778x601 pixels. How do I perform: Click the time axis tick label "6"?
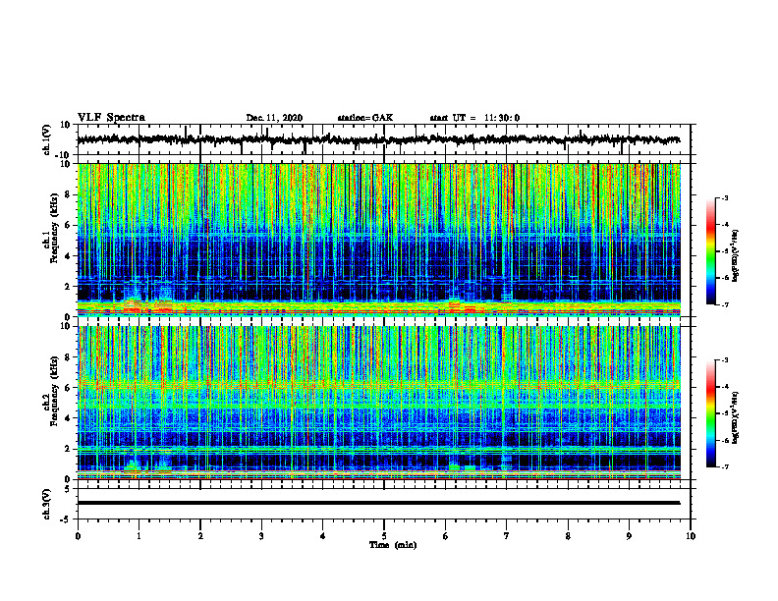click(x=446, y=536)
